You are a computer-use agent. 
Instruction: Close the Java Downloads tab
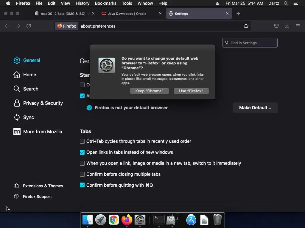[160, 13]
